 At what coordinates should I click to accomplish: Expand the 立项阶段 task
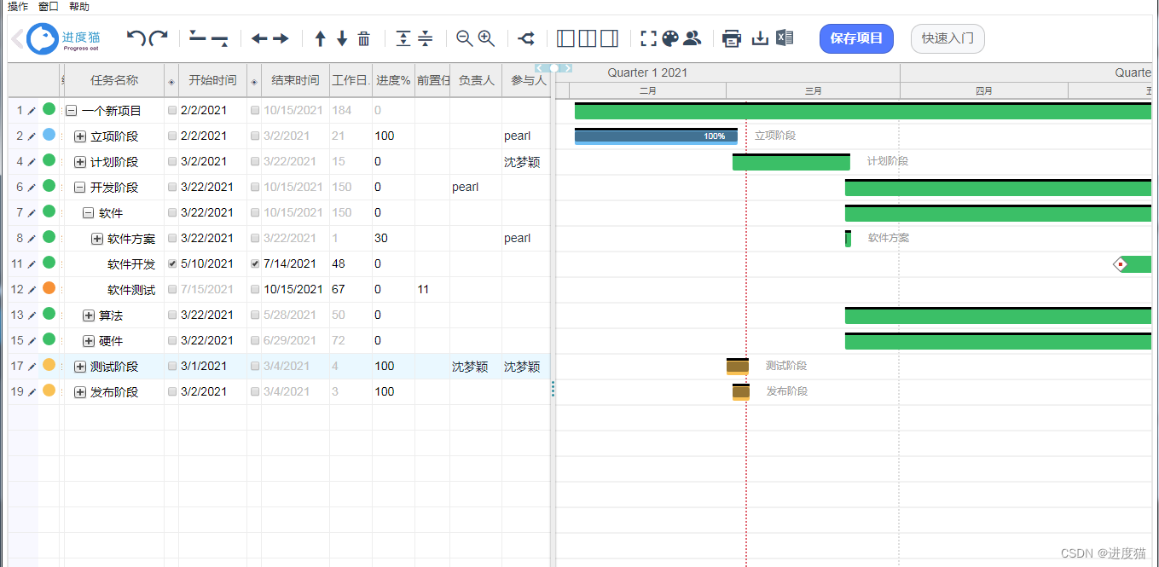(x=80, y=136)
